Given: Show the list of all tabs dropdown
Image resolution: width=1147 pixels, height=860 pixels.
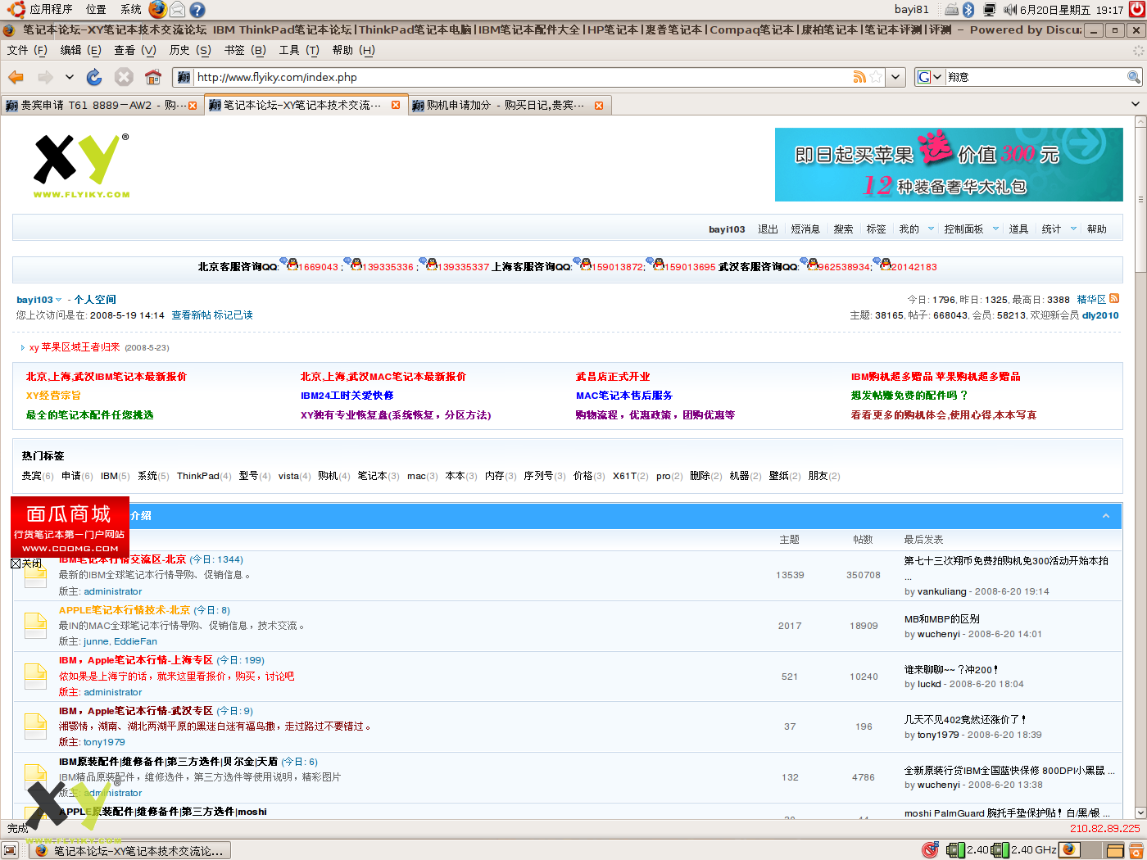Looking at the screenshot, I should [1135, 104].
